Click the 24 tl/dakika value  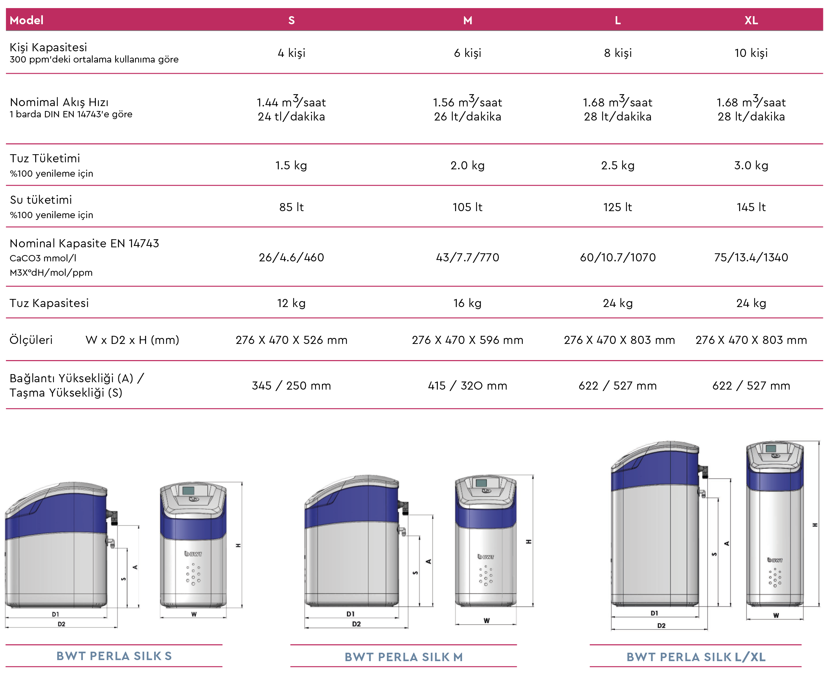[291, 116]
